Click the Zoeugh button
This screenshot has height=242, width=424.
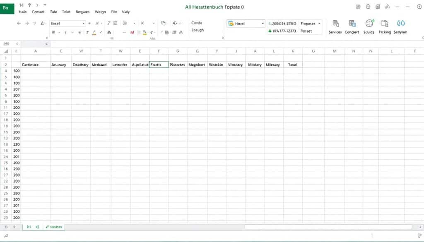(198, 30)
